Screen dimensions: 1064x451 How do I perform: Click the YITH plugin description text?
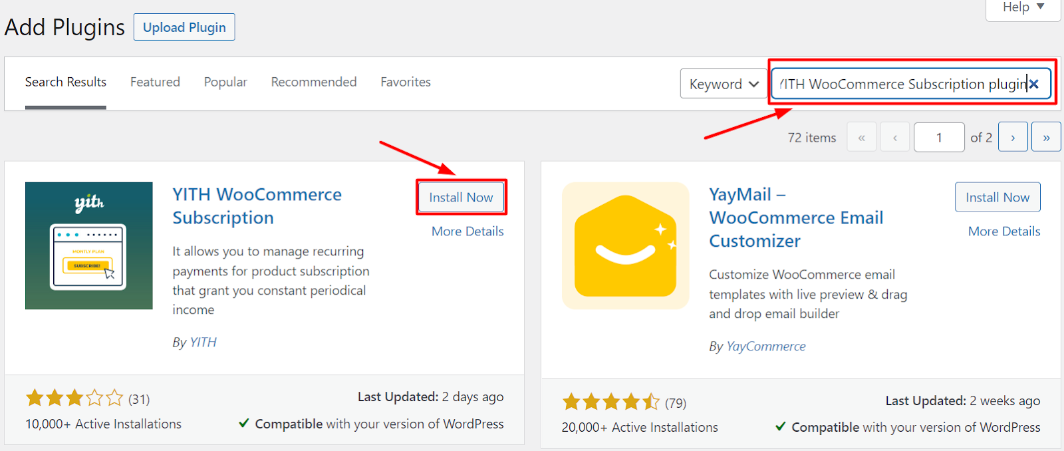click(271, 281)
